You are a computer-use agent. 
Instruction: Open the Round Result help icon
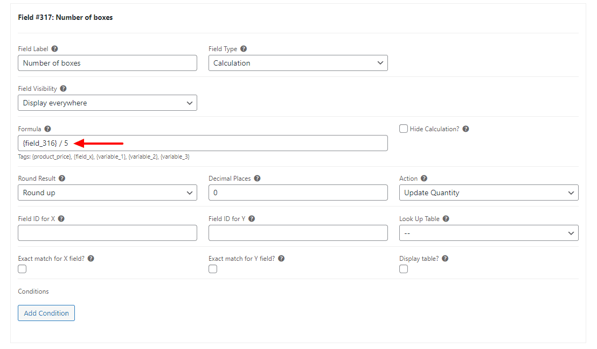(x=62, y=179)
